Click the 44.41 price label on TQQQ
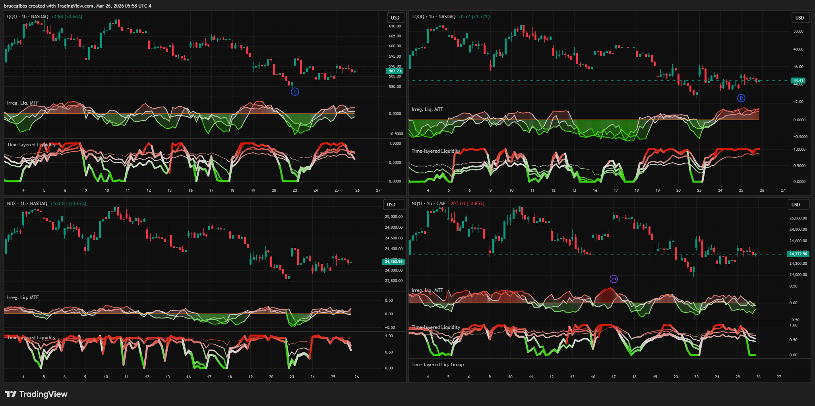The image size is (815, 406). [798, 81]
